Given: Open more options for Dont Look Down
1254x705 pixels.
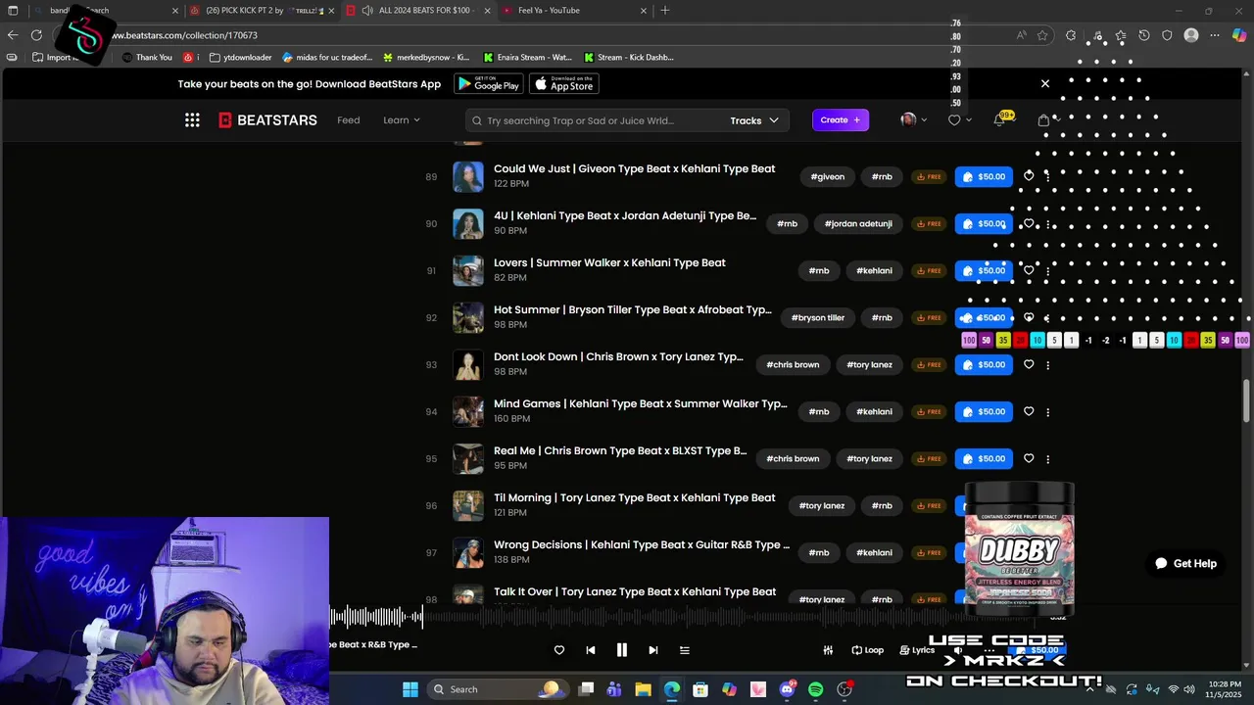Looking at the screenshot, I should point(1048,364).
